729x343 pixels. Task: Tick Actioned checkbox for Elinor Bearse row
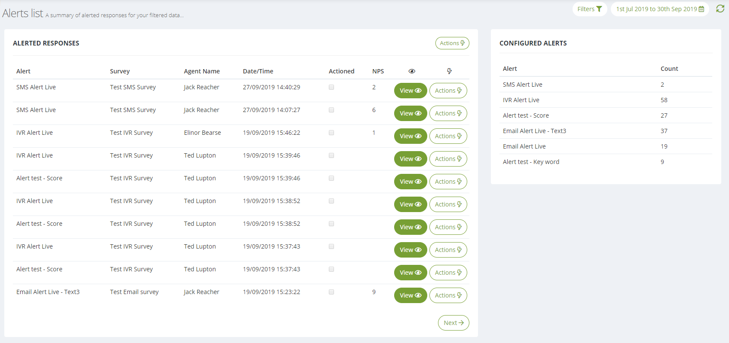331,133
